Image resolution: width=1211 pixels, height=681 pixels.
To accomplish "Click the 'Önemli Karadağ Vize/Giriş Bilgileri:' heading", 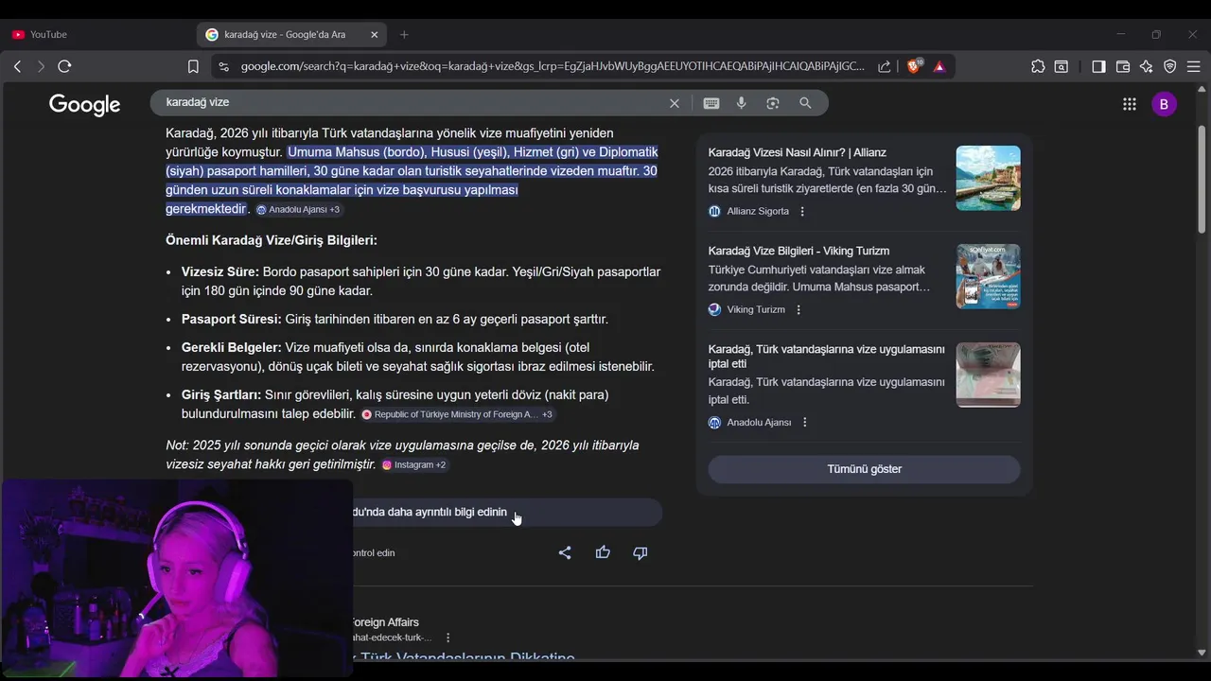I will [x=272, y=240].
